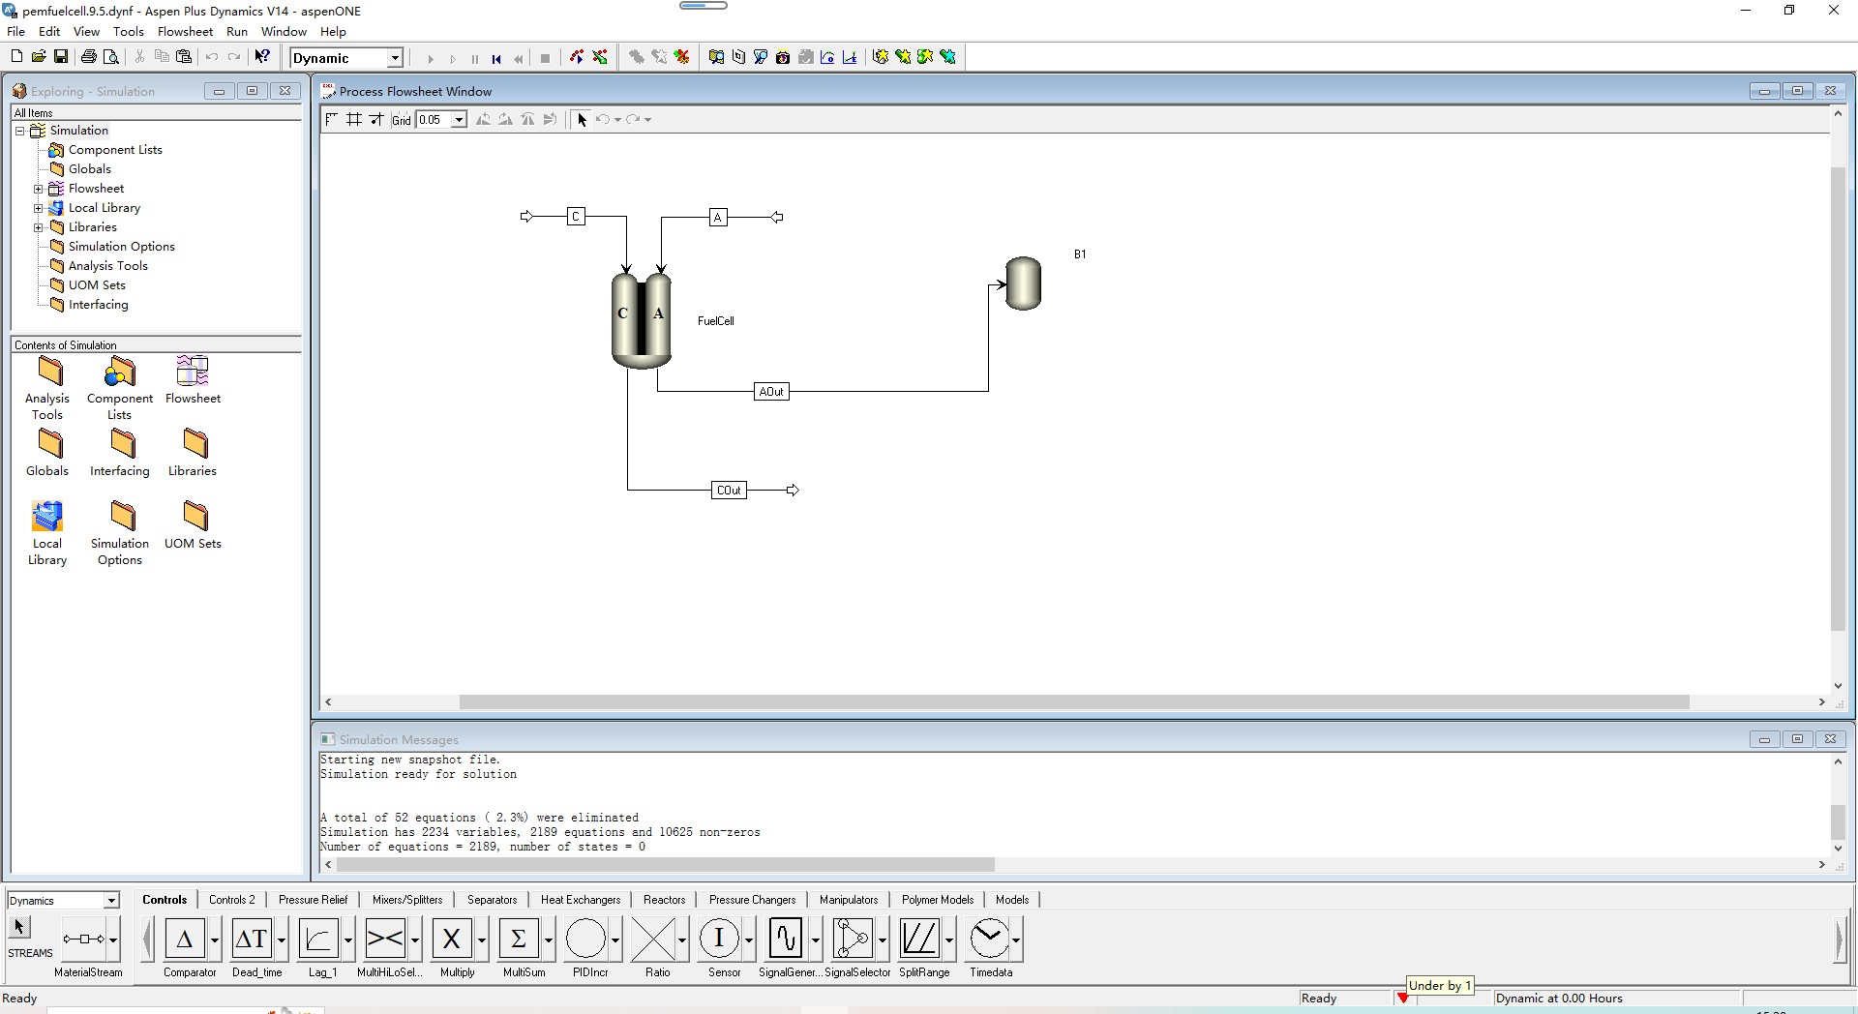
Task: Open the MaterialStream type dropdown arrow
Action: 113,939
